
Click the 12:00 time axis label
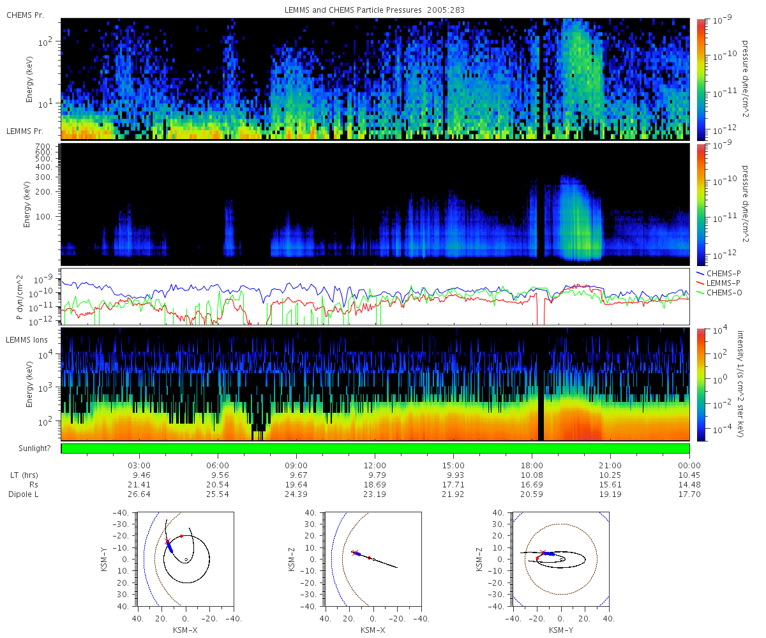pyautogui.click(x=375, y=465)
